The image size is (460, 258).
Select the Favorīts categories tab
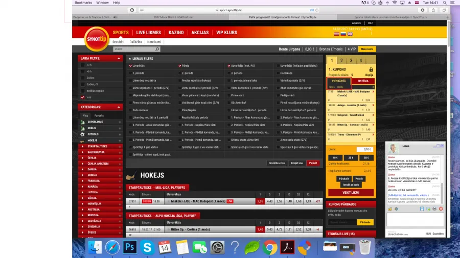point(99,116)
